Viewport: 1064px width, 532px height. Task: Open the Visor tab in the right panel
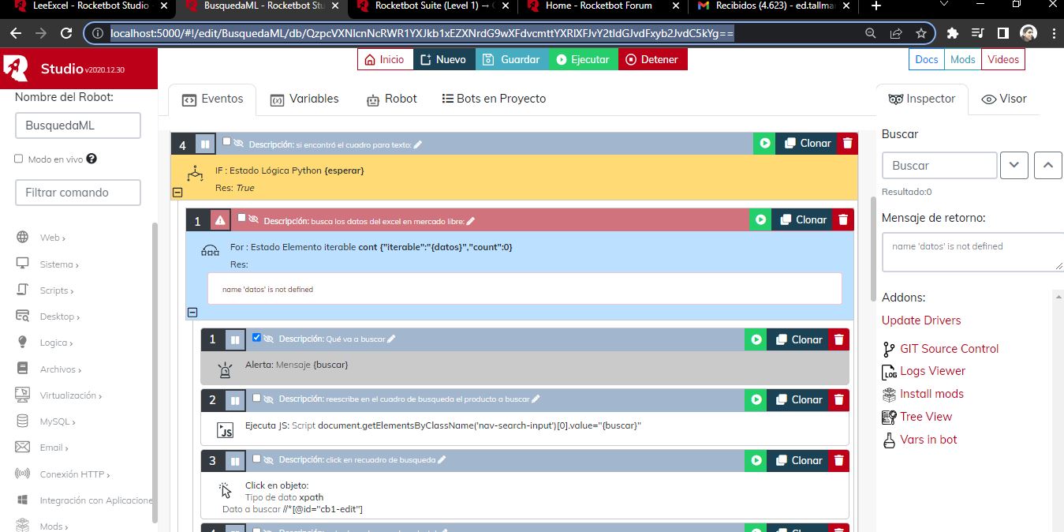click(x=1003, y=99)
